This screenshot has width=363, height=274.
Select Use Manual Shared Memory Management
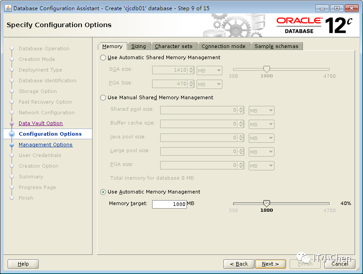[x=103, y=98]
